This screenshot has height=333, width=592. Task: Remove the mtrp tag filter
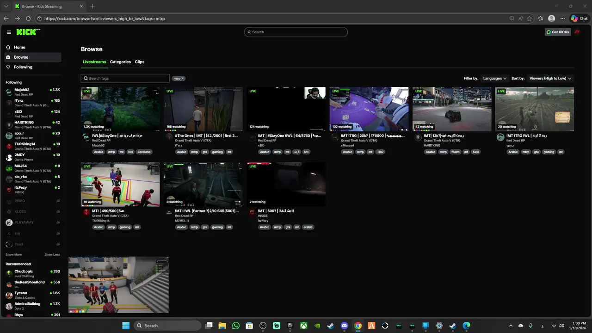pos(182,79)
